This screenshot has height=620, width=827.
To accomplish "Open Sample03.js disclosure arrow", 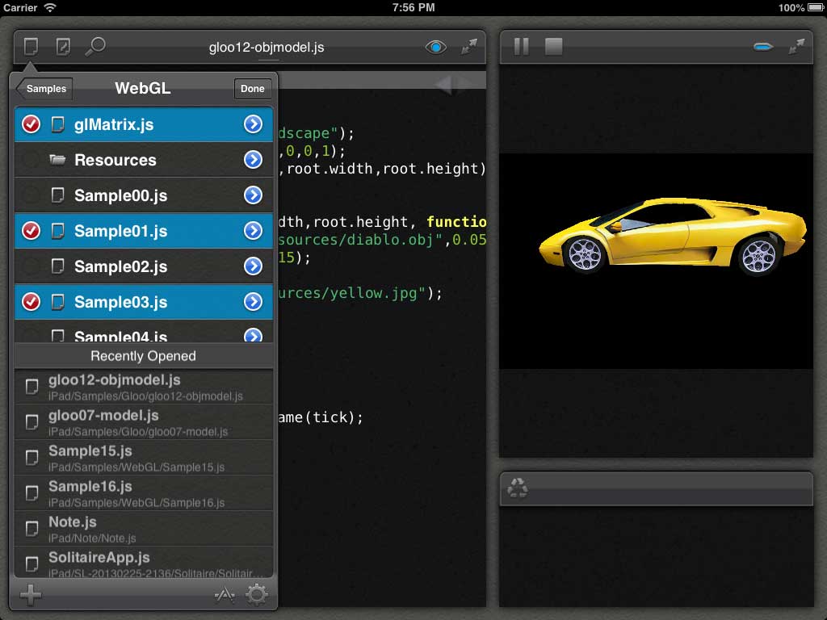I will pyautogui.click(x=253, y=302).
